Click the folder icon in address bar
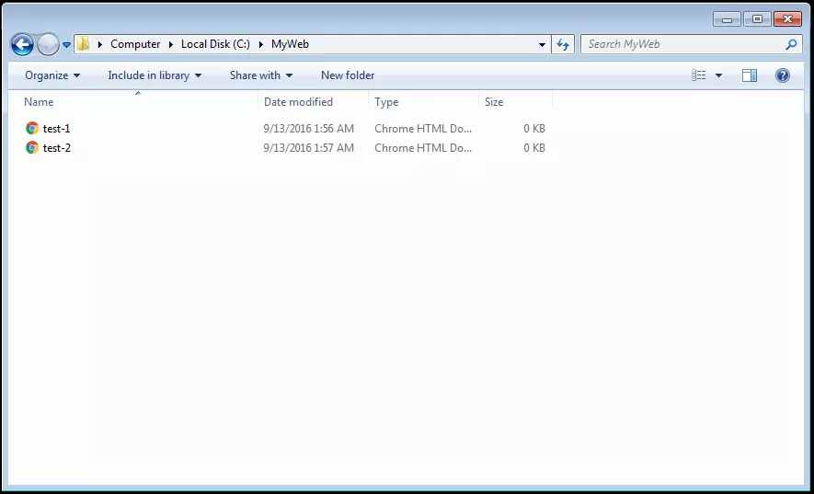 84,44
